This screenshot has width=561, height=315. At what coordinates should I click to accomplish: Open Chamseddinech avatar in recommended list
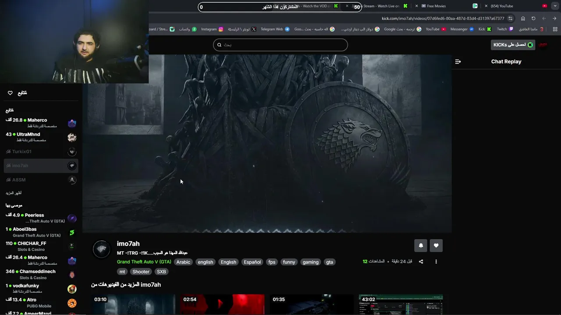click(x=72, y=275)
